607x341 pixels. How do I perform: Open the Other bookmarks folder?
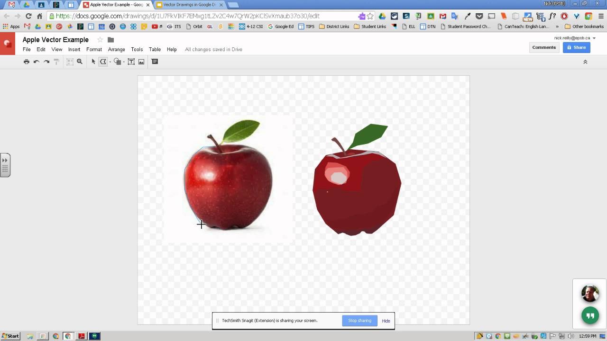pos(584,27)
